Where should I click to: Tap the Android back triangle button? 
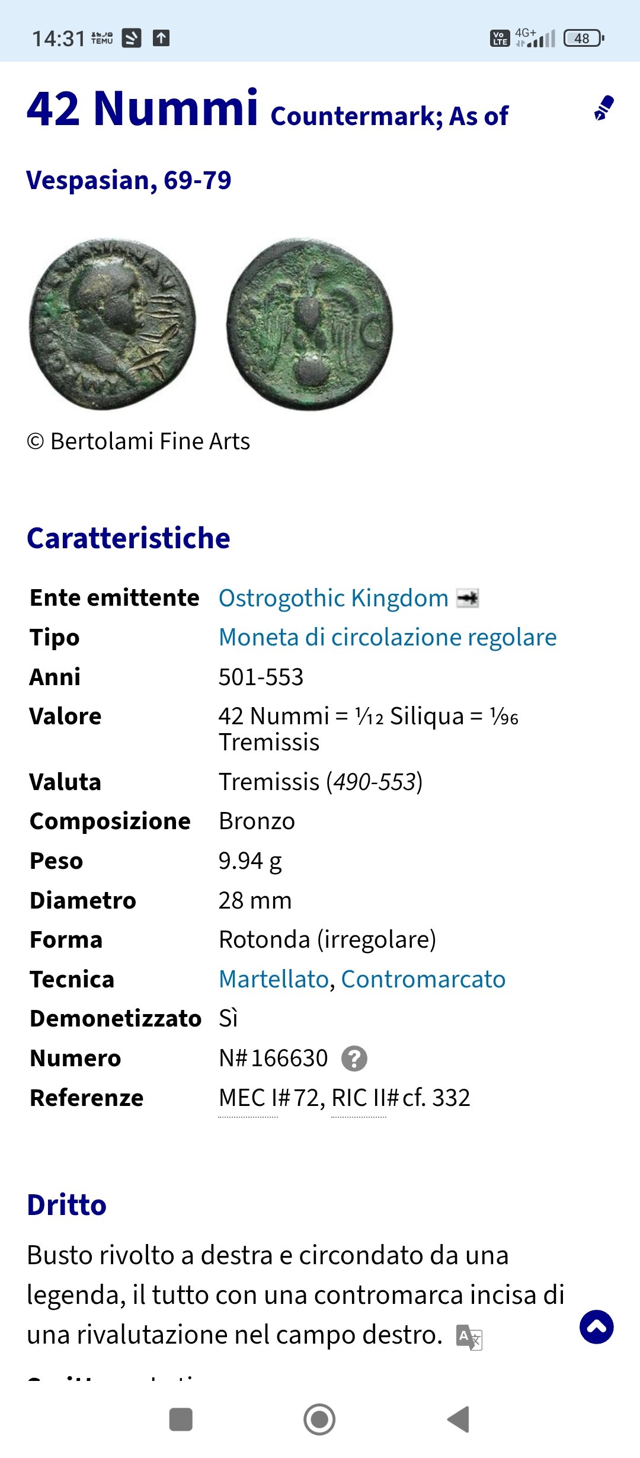pyautogui.click(x=458, y=1419)
